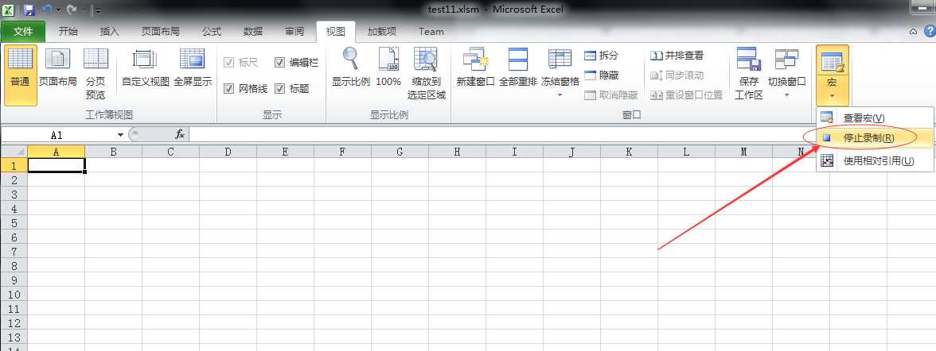This screenshot has width=936, height=351.
Task: Click the 冻结窗格 freeze panes icon
Action: (560, 60)
